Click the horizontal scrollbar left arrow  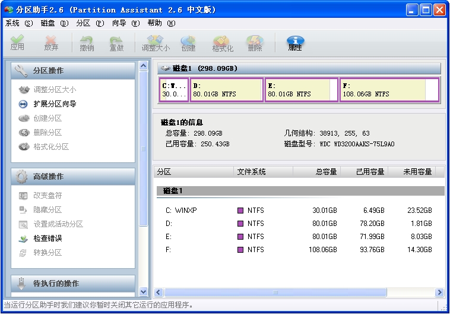pos(159,293)
